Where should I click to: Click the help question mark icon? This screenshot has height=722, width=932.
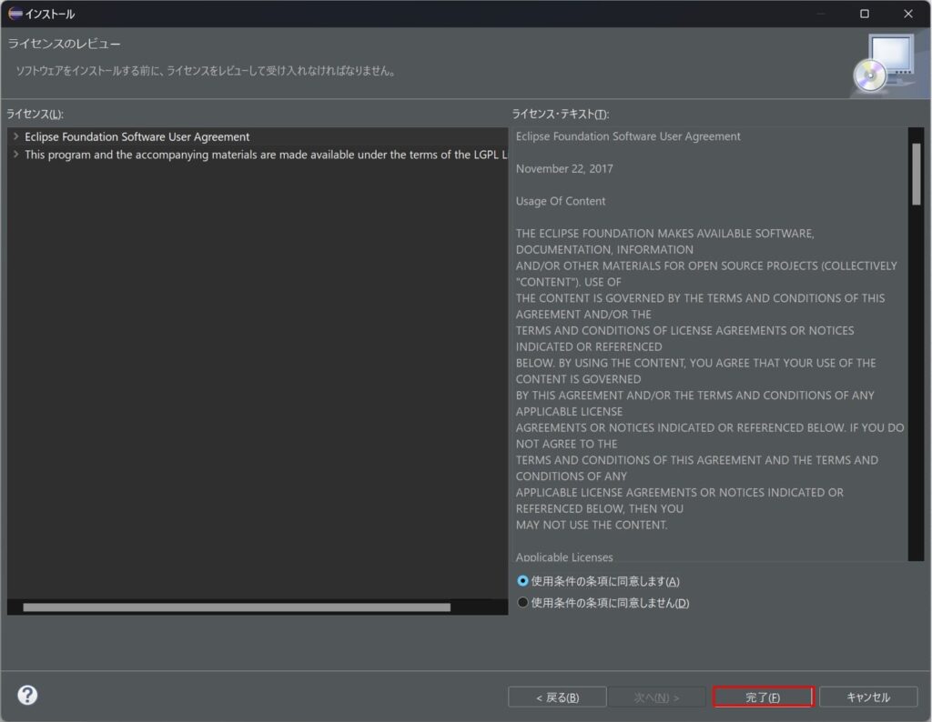26,695
